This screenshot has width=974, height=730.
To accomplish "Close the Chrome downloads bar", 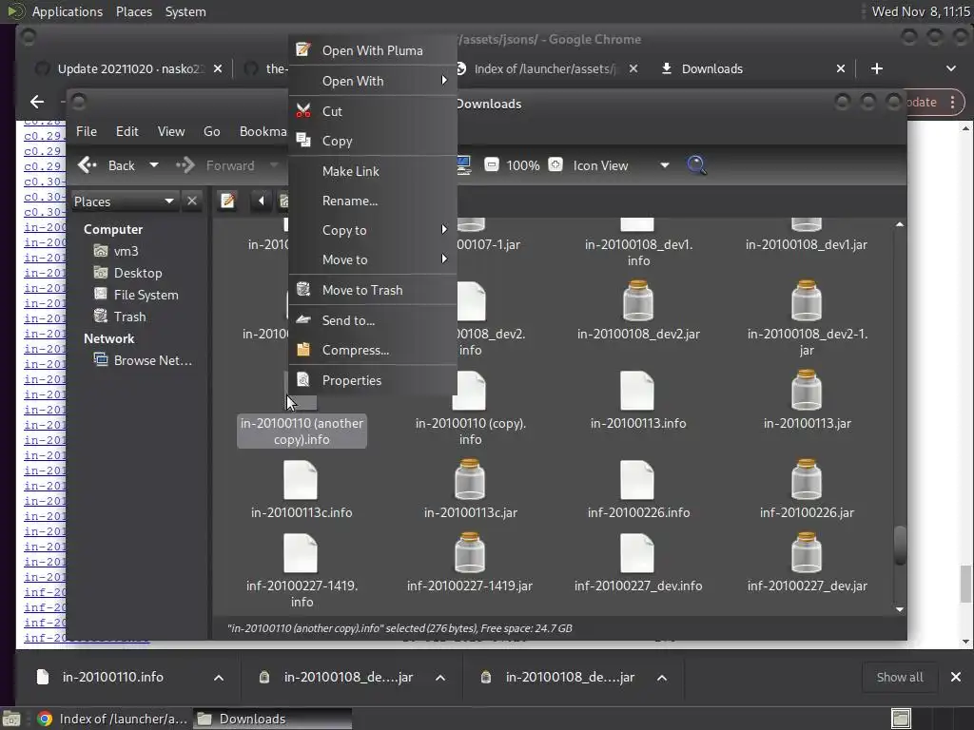I will point(955,677).
